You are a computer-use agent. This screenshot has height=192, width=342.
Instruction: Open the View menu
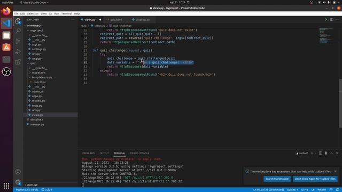point(43,13)
